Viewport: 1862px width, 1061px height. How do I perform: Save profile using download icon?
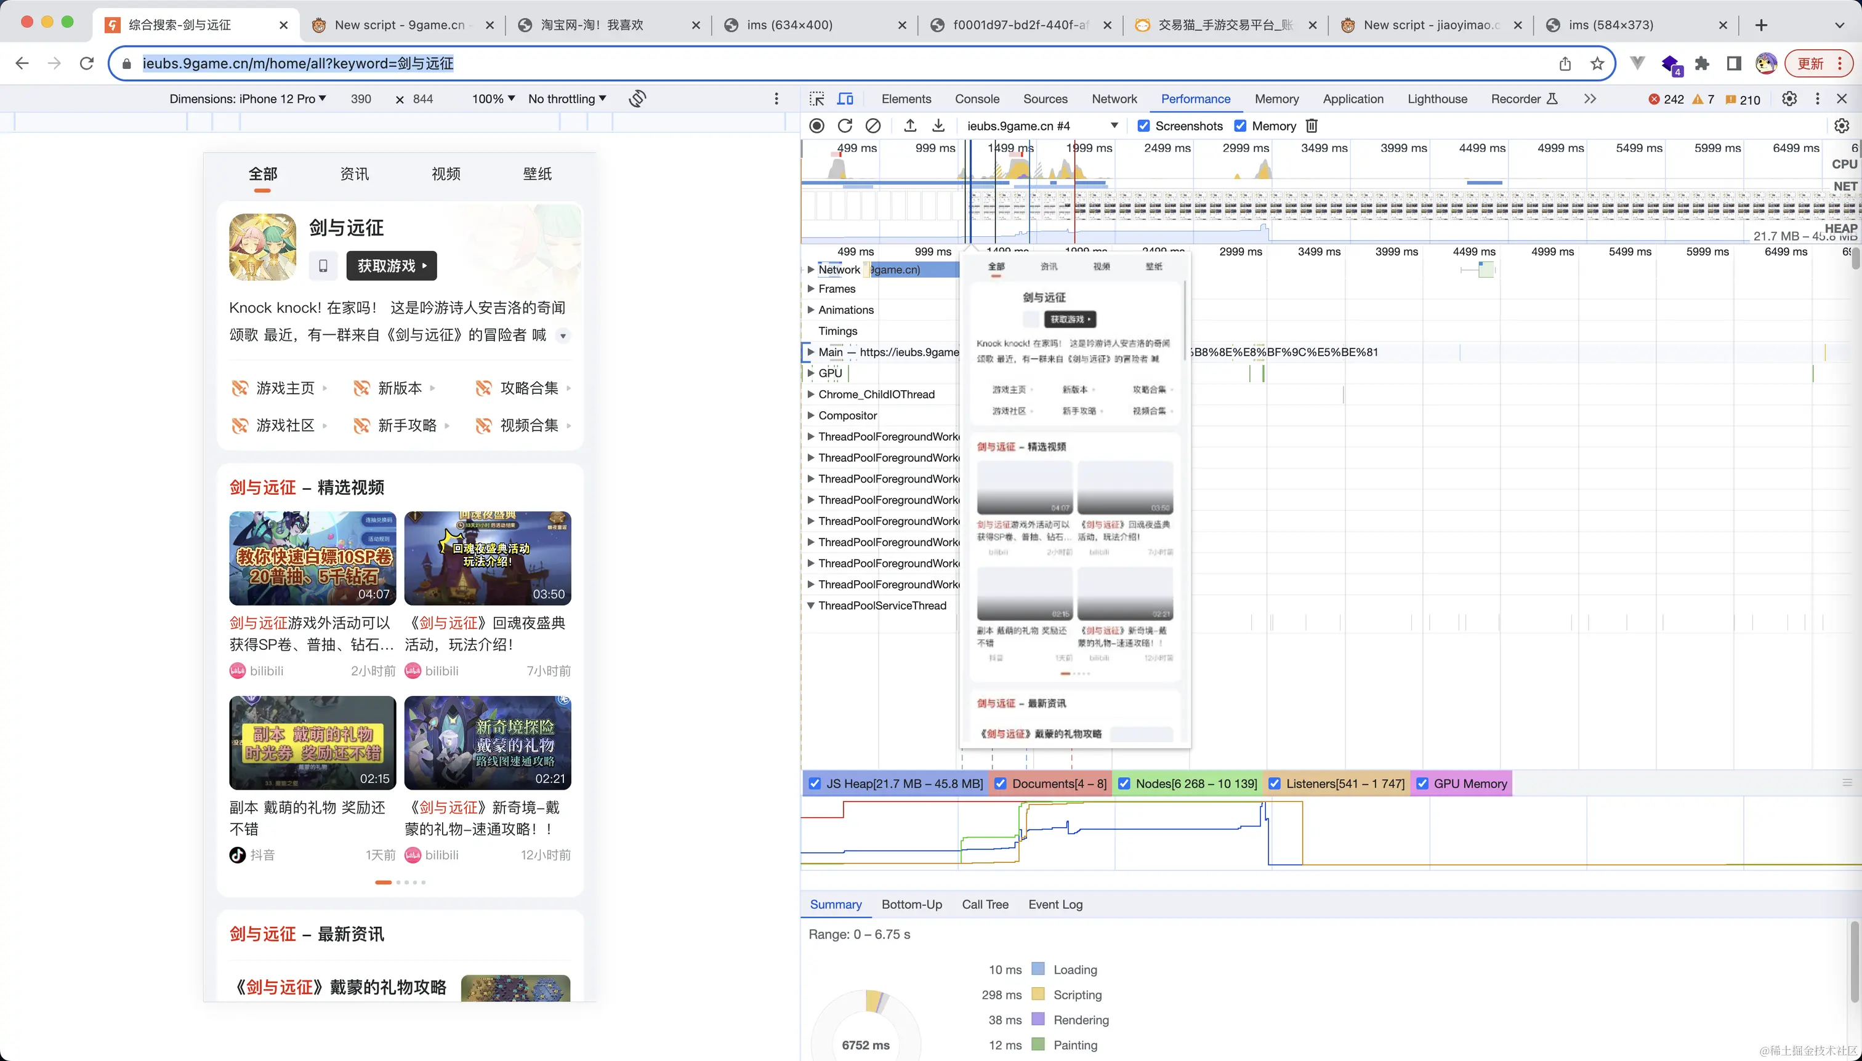tap(938, 126)
